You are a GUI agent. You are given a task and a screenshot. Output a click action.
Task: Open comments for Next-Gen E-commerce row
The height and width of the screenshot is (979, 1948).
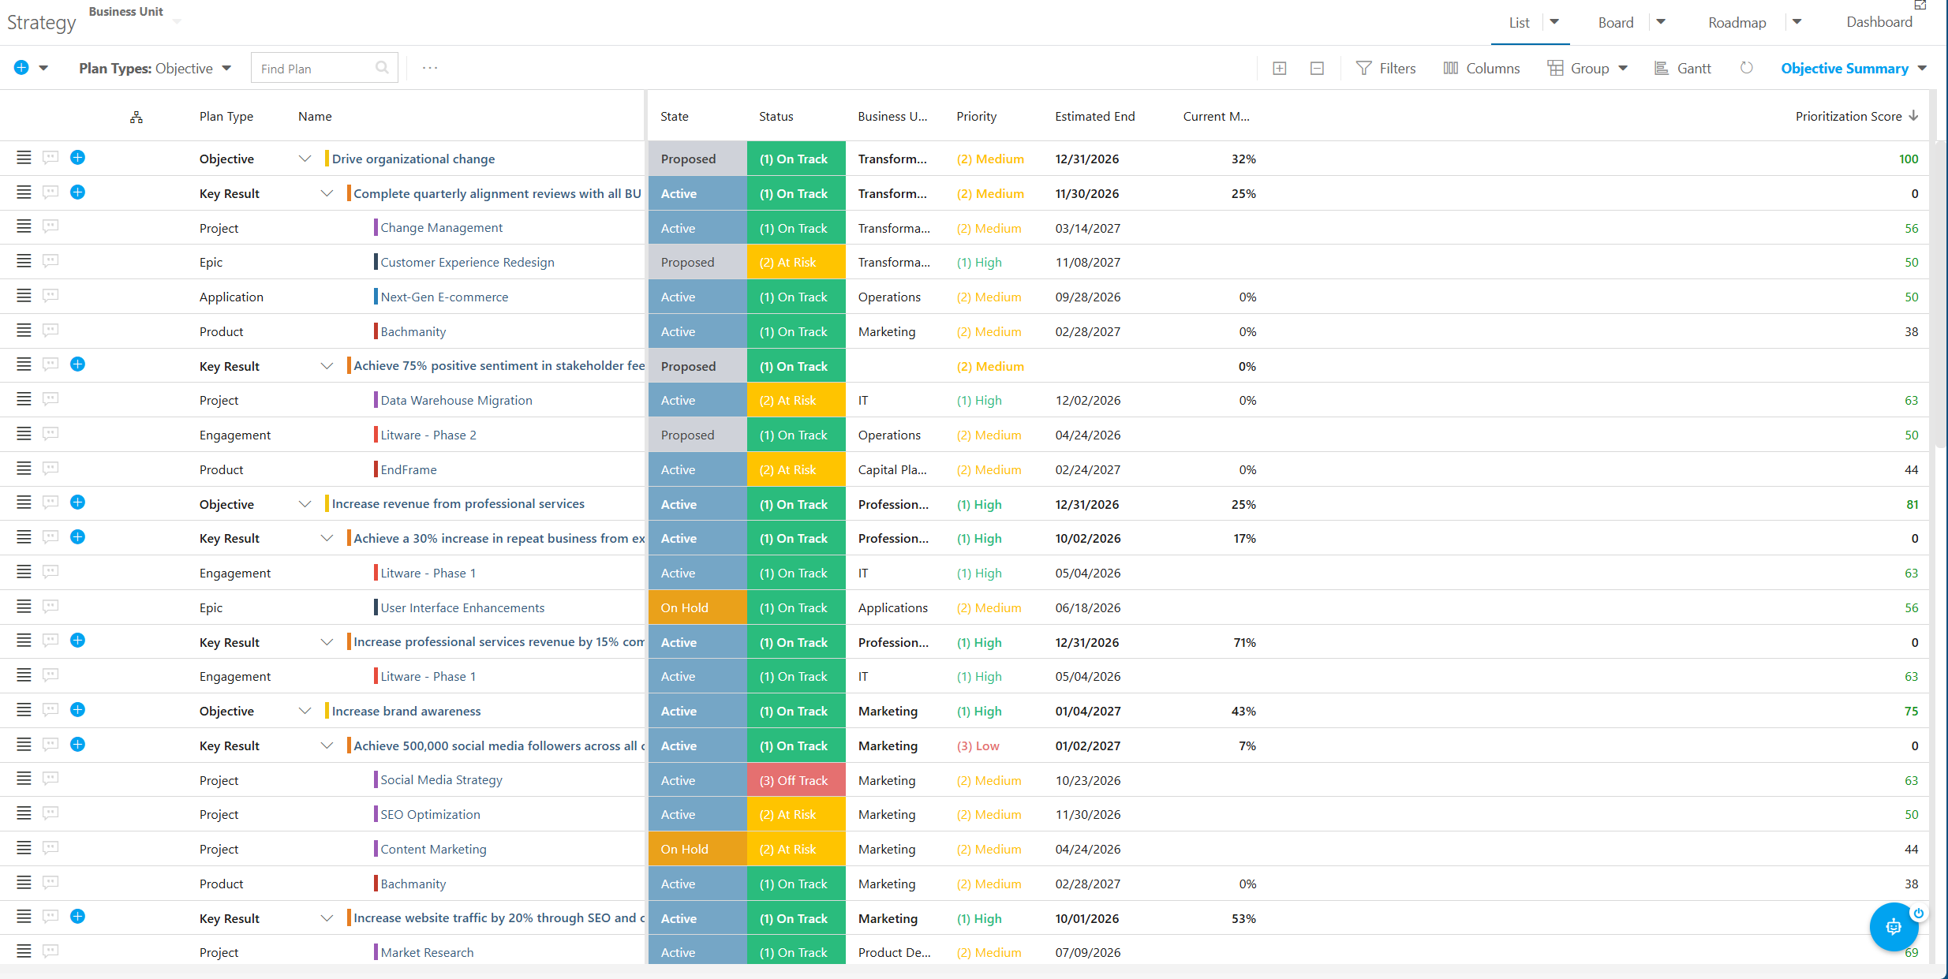coord(50,296)
